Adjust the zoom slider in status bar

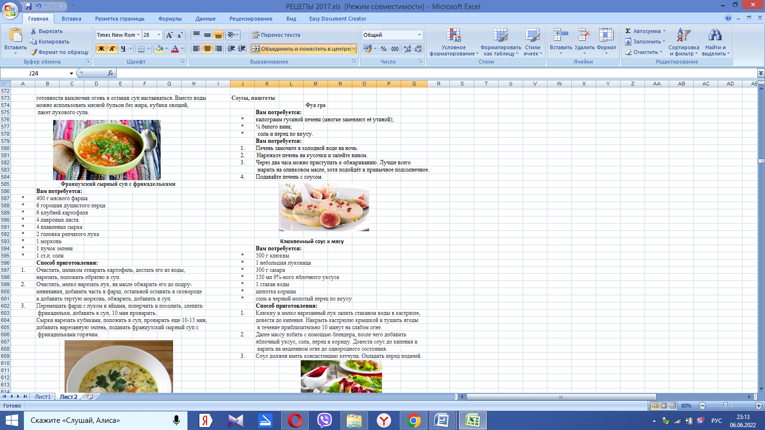pyautogui.click(x=725, y=406)
